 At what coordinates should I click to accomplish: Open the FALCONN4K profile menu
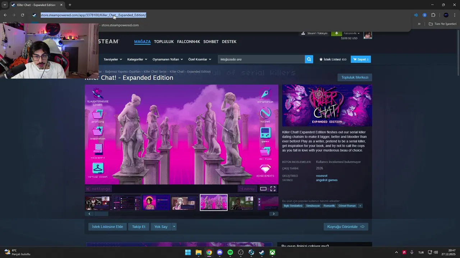coord(188,42)
